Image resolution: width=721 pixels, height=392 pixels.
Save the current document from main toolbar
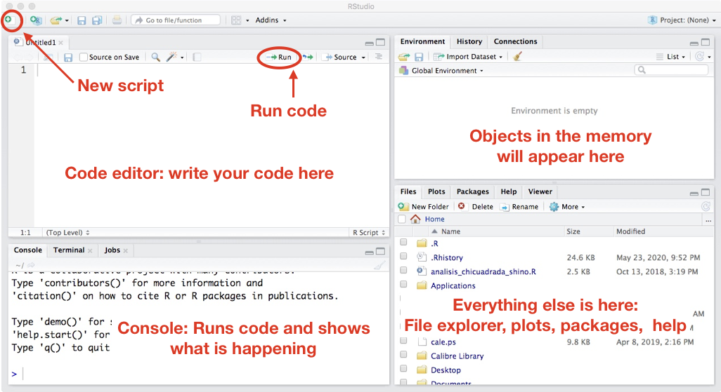tap(82, 20)
